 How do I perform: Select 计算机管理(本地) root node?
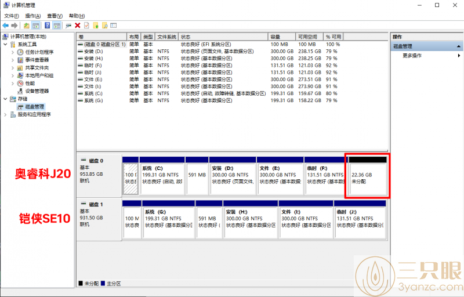click(x=28, y=37)
